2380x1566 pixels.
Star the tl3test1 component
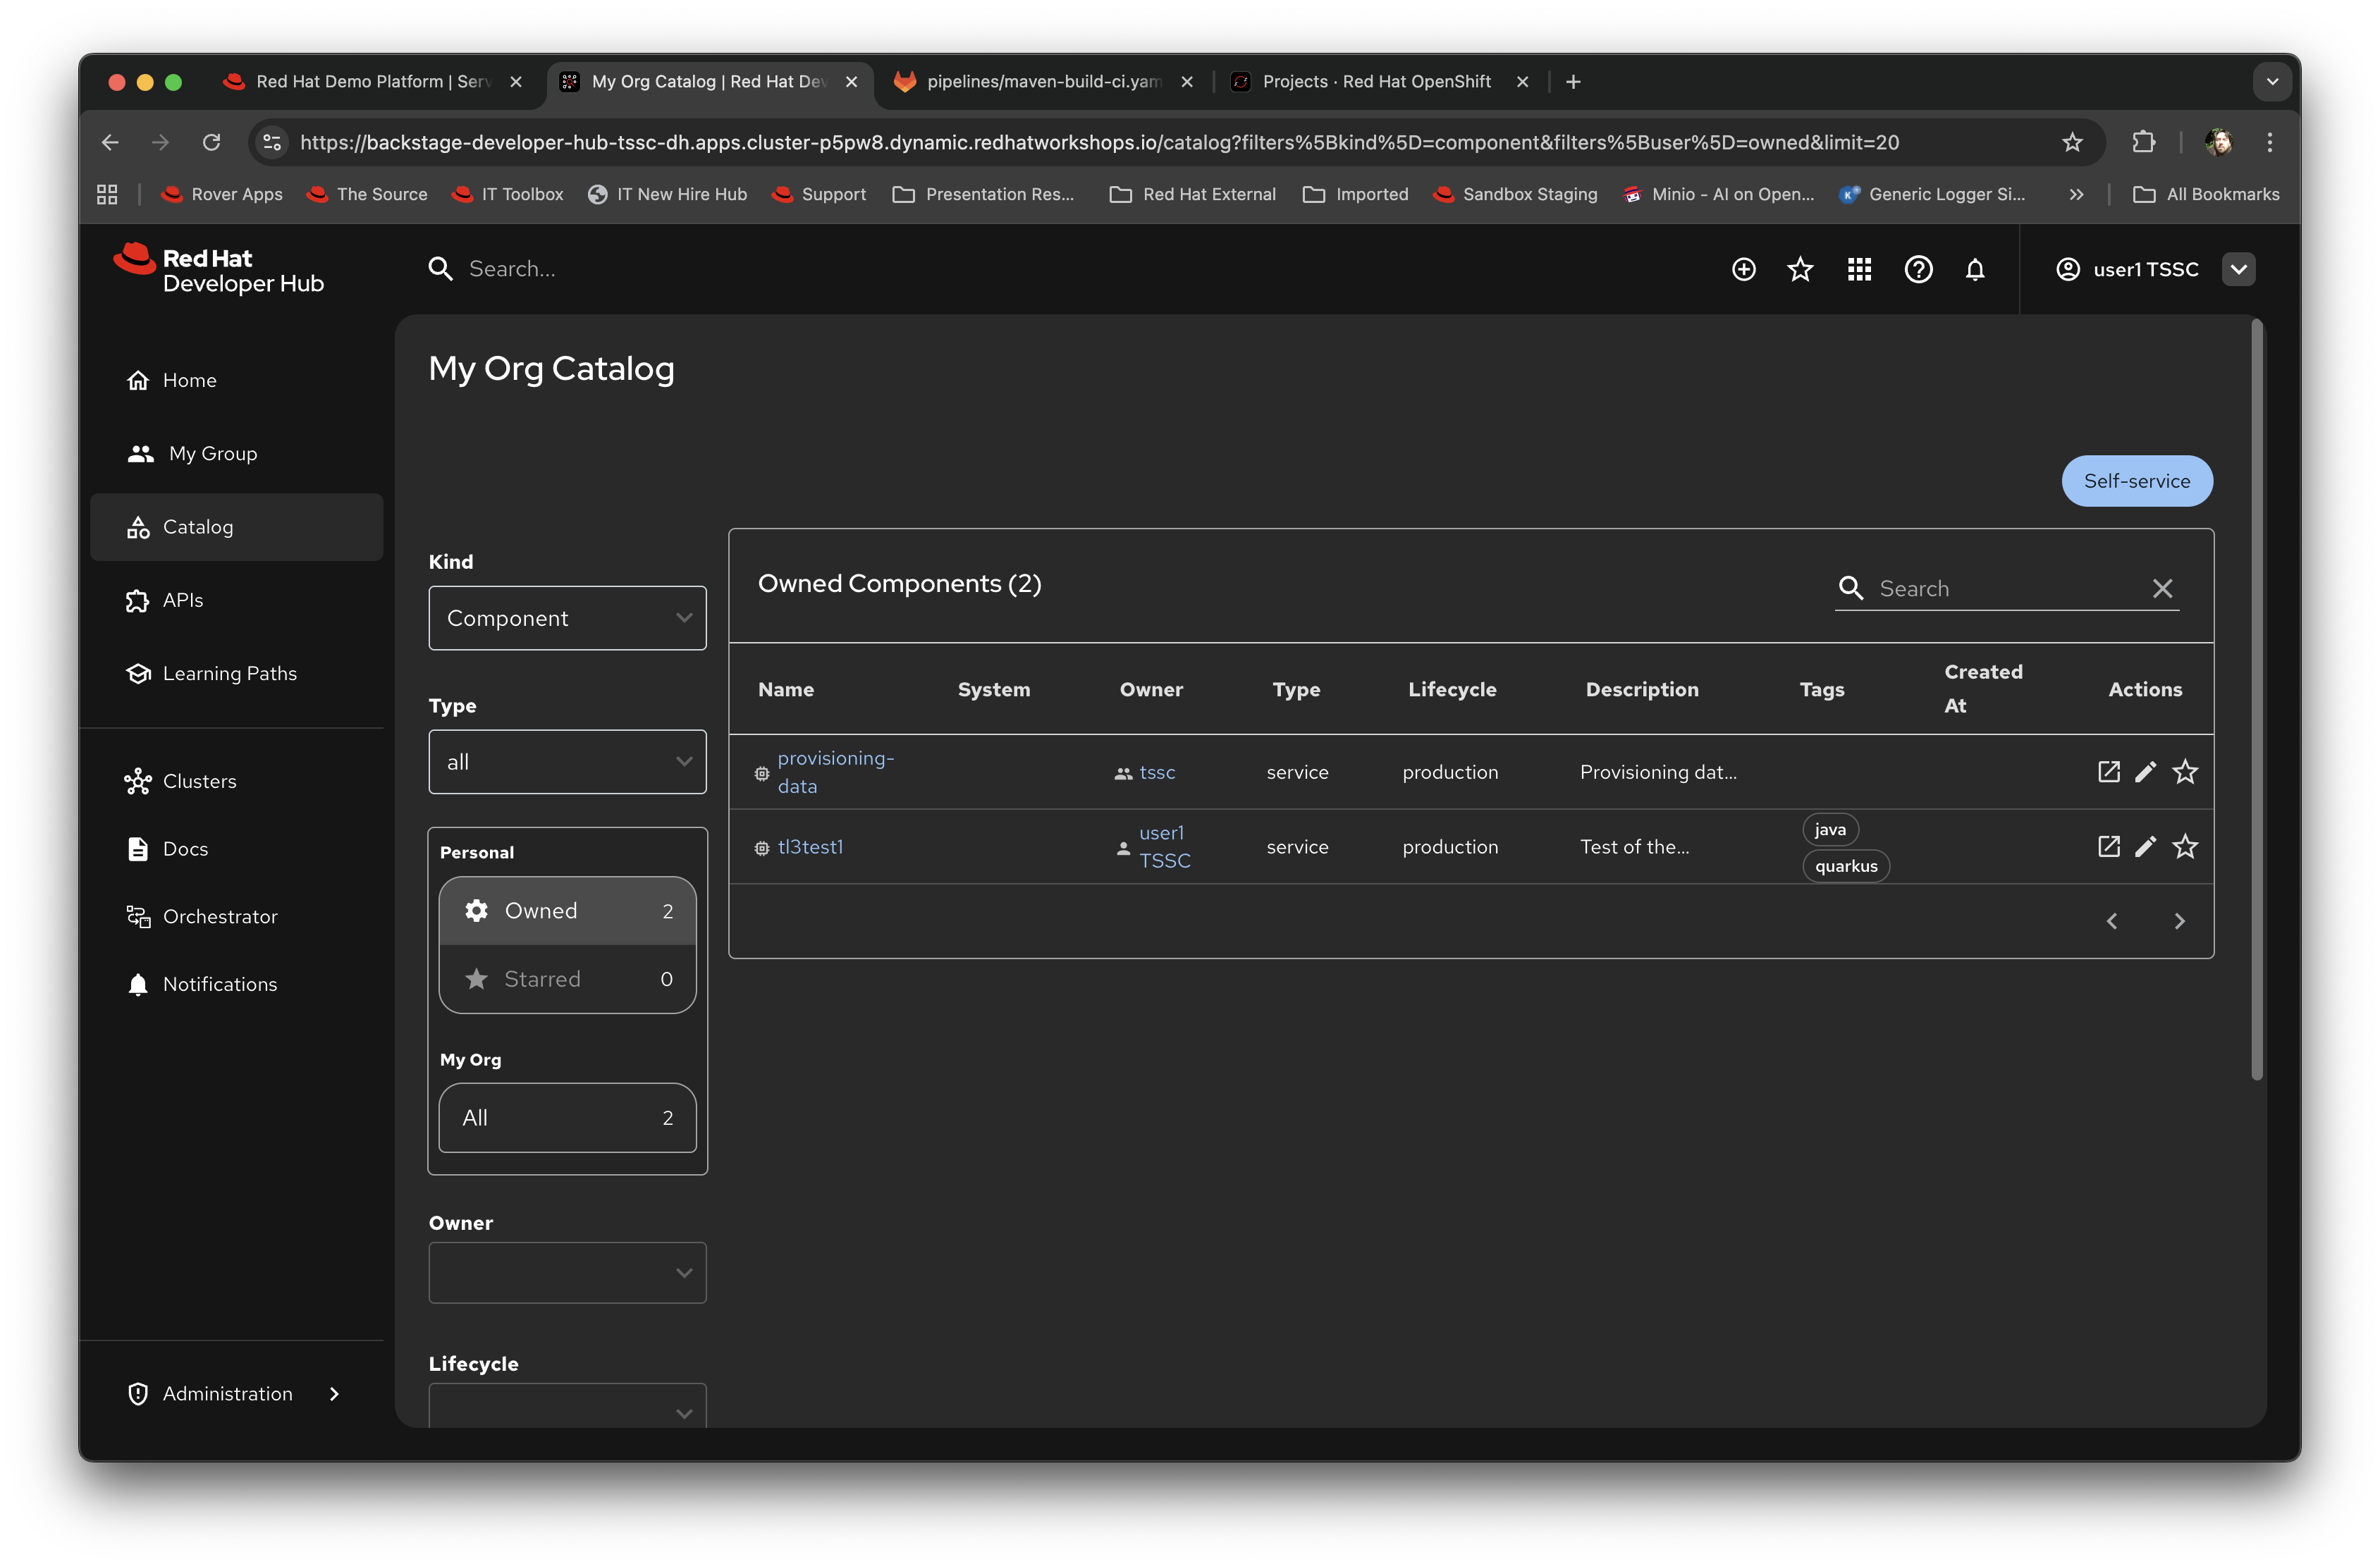point(2185,846)
